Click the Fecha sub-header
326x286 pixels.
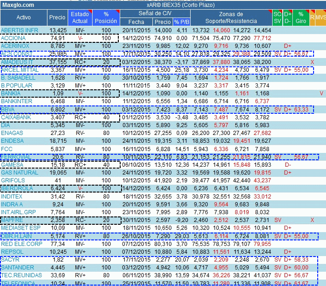coord(136,22)
